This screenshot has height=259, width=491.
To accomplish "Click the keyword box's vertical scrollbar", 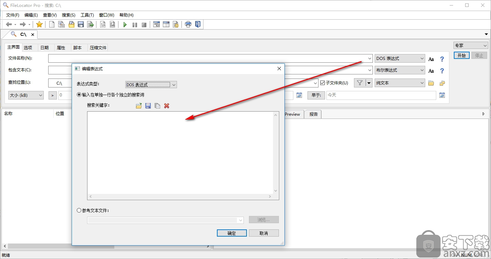I will (x=275, y=153).
